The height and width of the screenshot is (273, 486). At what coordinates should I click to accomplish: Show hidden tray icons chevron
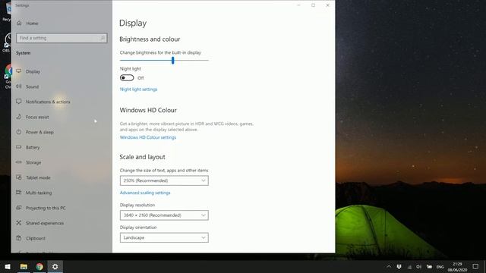pyautogui.click(x=389, y=266)
